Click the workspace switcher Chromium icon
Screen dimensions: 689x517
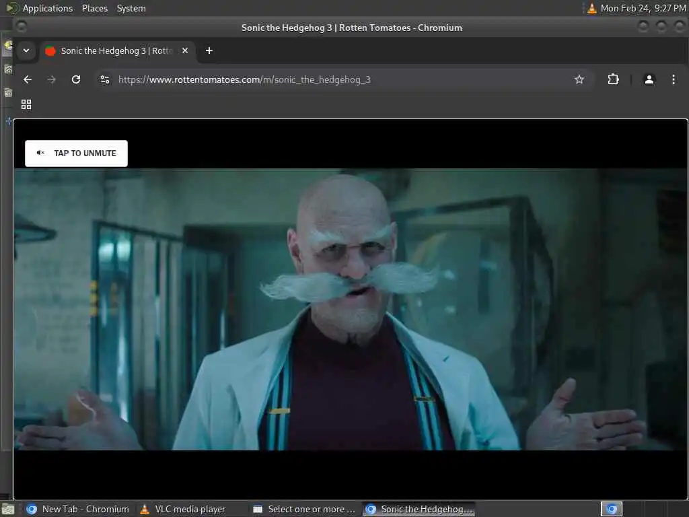612,509
